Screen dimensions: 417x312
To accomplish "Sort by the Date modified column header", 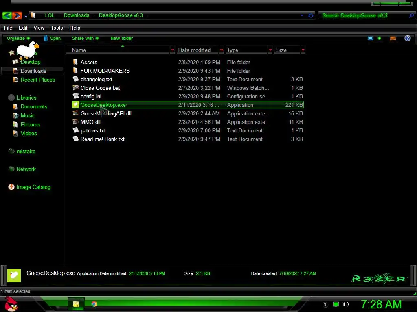I will point(198,50).
